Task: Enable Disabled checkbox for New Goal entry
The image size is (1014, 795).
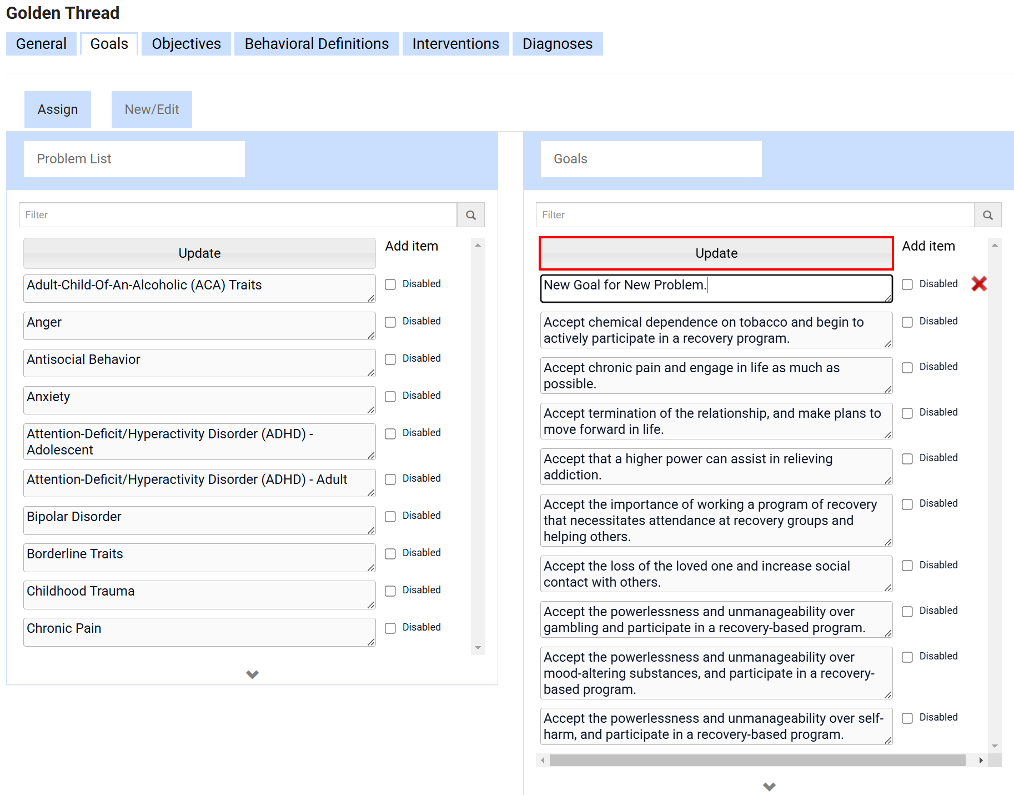Action: tap(907, 284)
